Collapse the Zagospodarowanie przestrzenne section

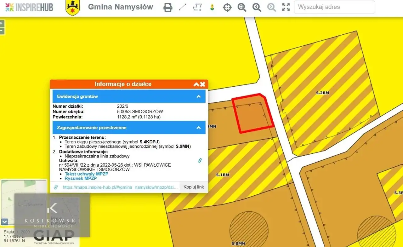[199, 128]
